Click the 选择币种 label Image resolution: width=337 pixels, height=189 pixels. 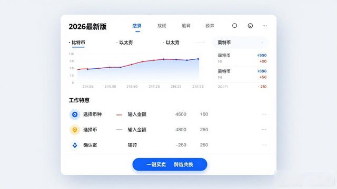pyautogui.click(x=93, y=114)
